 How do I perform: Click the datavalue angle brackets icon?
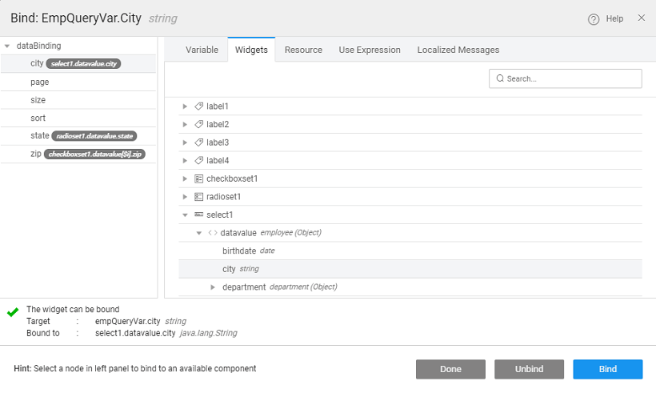[212, 233]
